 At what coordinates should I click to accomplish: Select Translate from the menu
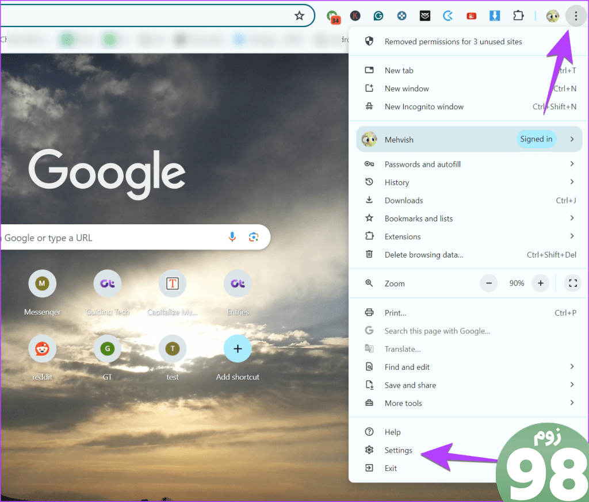(468, 349)
